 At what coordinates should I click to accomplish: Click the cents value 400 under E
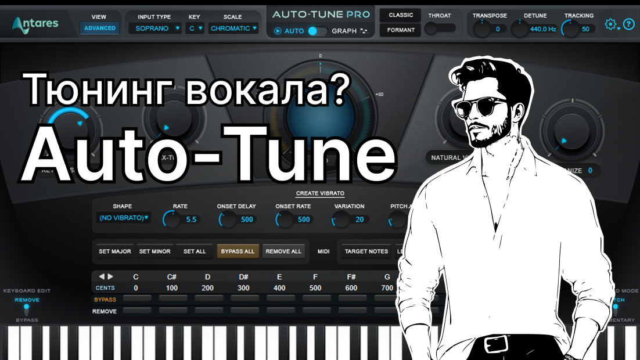point(279,288)
